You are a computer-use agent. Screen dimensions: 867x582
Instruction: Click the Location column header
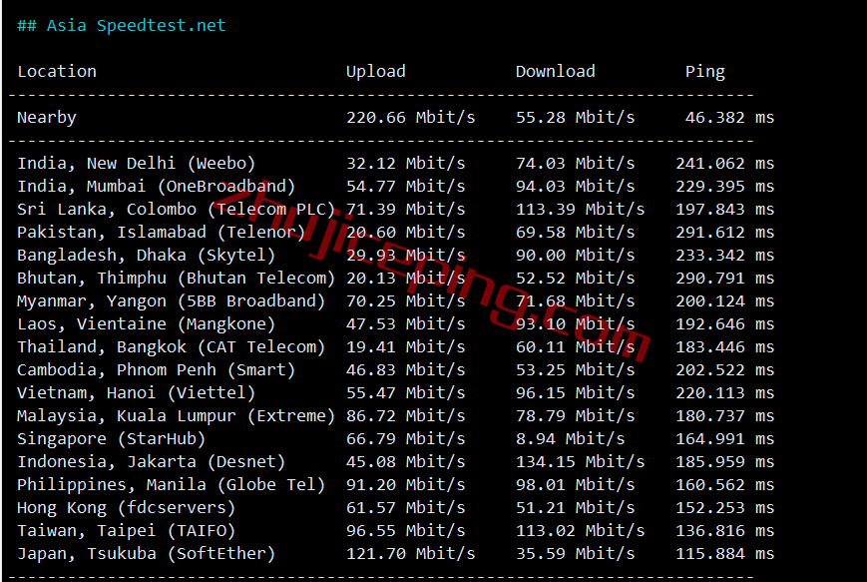tap(57, 71)
